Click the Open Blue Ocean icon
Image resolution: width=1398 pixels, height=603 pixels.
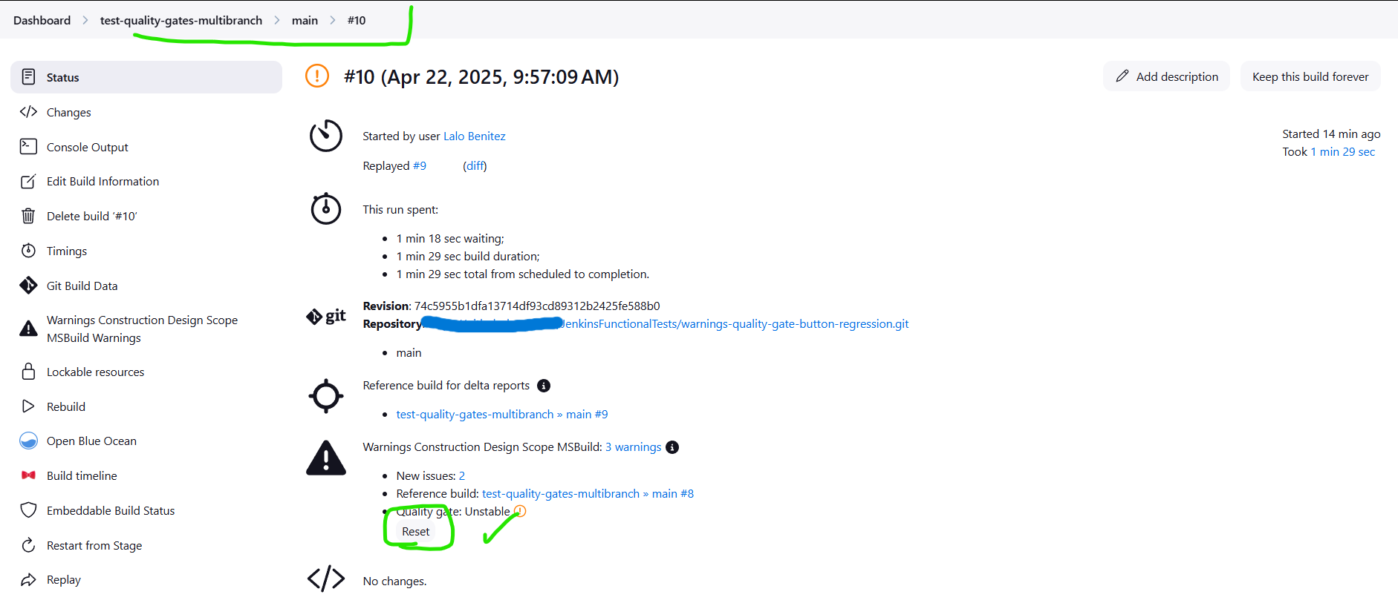pyautogui.click(x=28, y=441)
